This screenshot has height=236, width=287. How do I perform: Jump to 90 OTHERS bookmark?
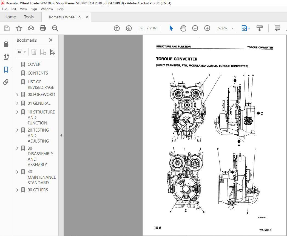[x=38, y=190]
